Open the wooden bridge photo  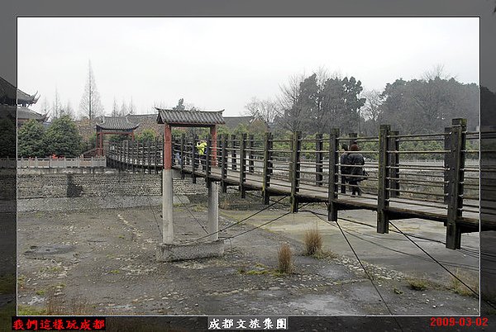pyautogui.click(x=248, y=167)
